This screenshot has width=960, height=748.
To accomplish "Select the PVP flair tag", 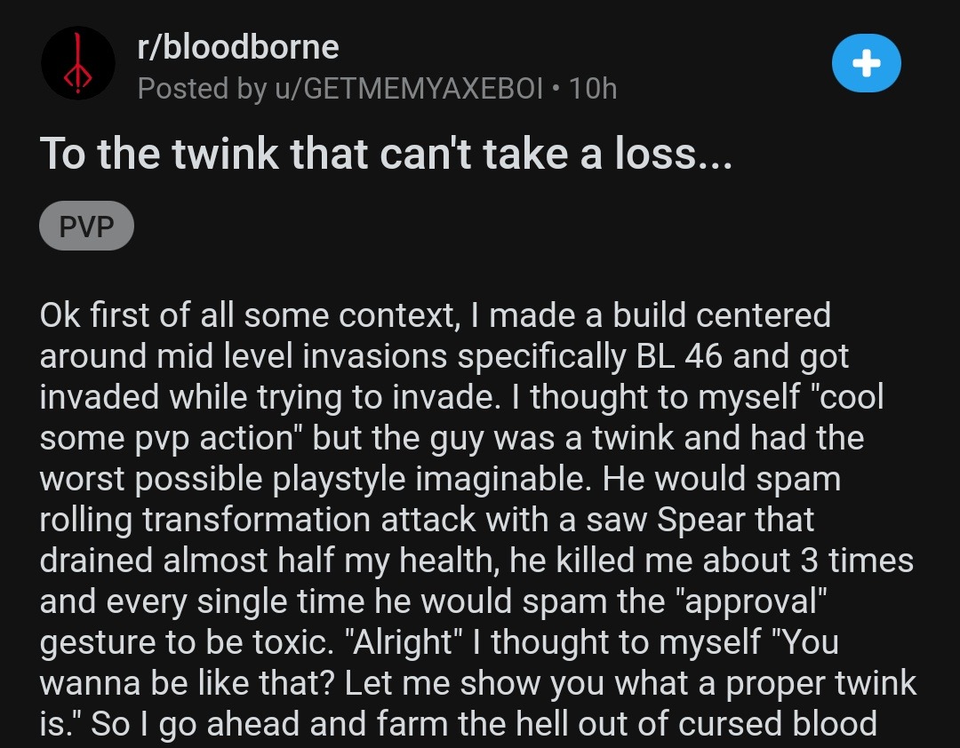I will (x=86, y=227).
